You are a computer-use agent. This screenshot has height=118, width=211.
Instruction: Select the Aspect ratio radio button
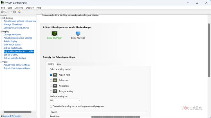coord(51,75)
